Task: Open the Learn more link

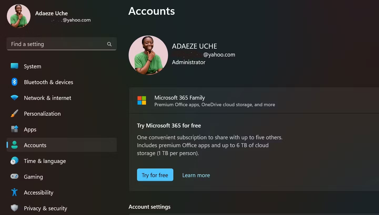Action: pos(196,175)
